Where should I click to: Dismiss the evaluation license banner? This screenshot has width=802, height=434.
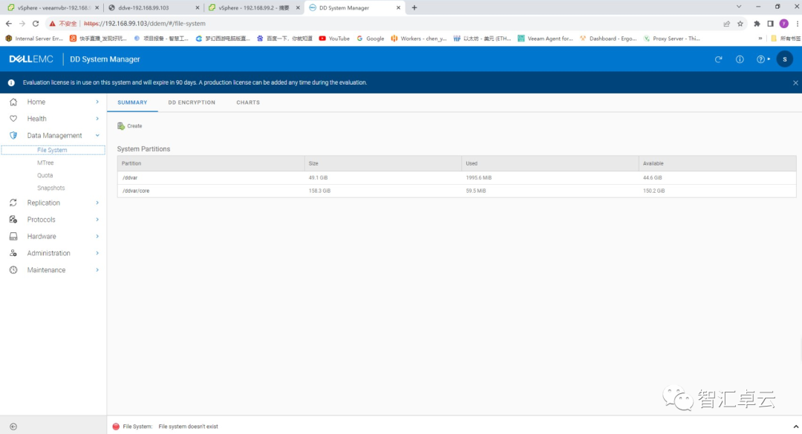click(x=795, y=83)
